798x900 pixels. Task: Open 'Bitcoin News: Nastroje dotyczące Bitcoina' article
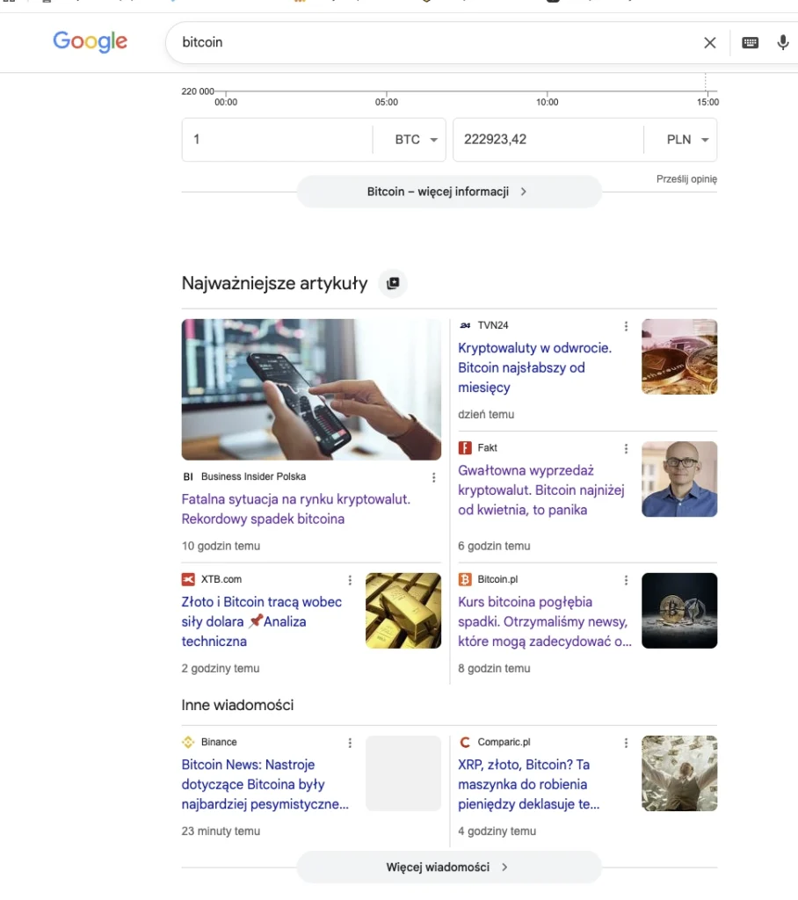[265, 785]
